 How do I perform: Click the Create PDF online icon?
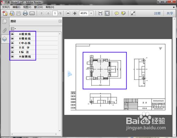coord(5,13)
